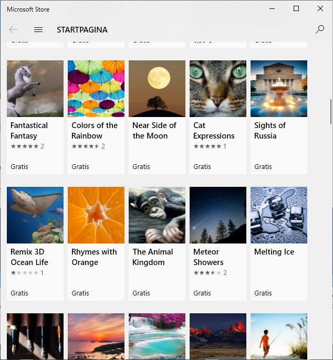Open the Meteor Showers night sky image
This screenshot has height=360, width=333.
(218, 215)
